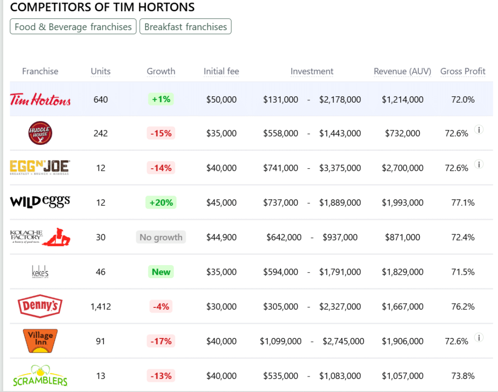
Task: Open the Denny's logo
Action: point(40,306)
